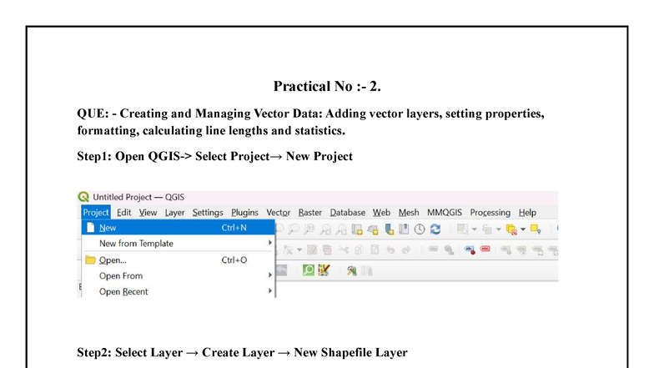Click the New Map View icon
This screenshot has width=654, height=368.
click(x=357, y=229)
